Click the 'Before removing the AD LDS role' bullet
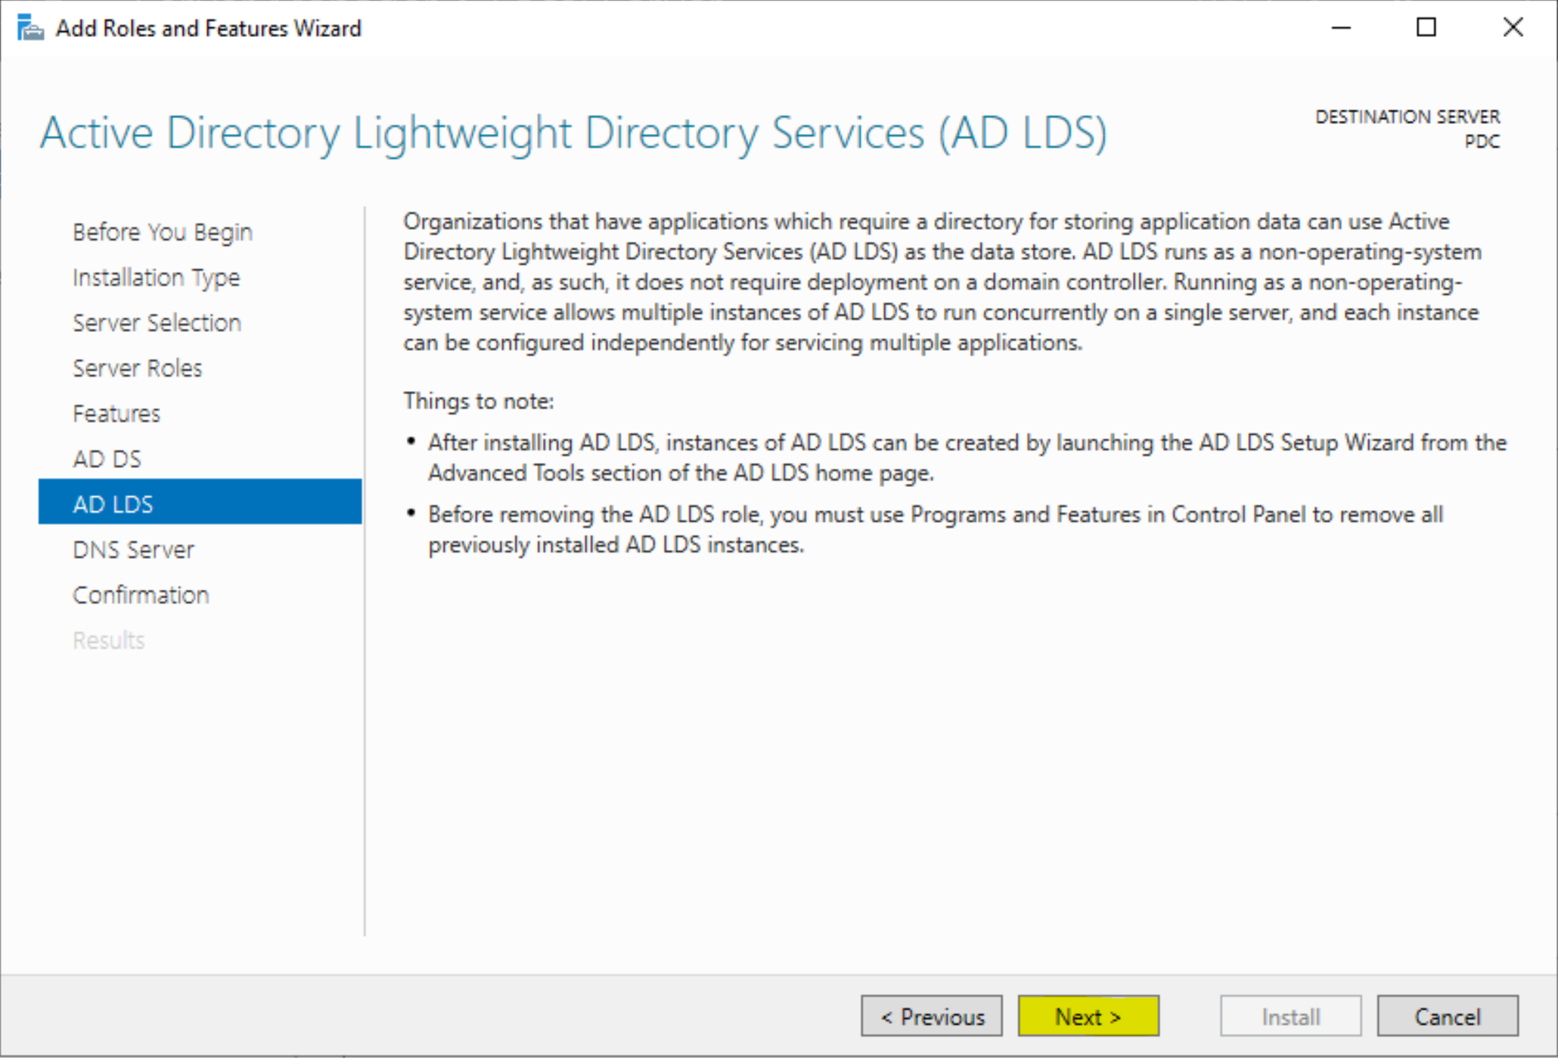The width and height of the screenshot is (1558, 1058). pos(936,529)
